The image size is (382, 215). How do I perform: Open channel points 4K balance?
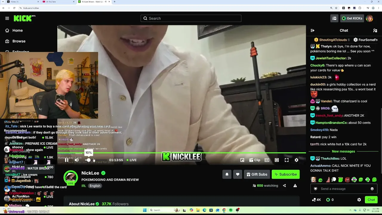coord(316,200)
